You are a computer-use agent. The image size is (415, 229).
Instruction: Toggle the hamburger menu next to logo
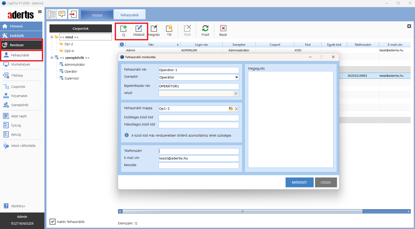coord(40,12)
